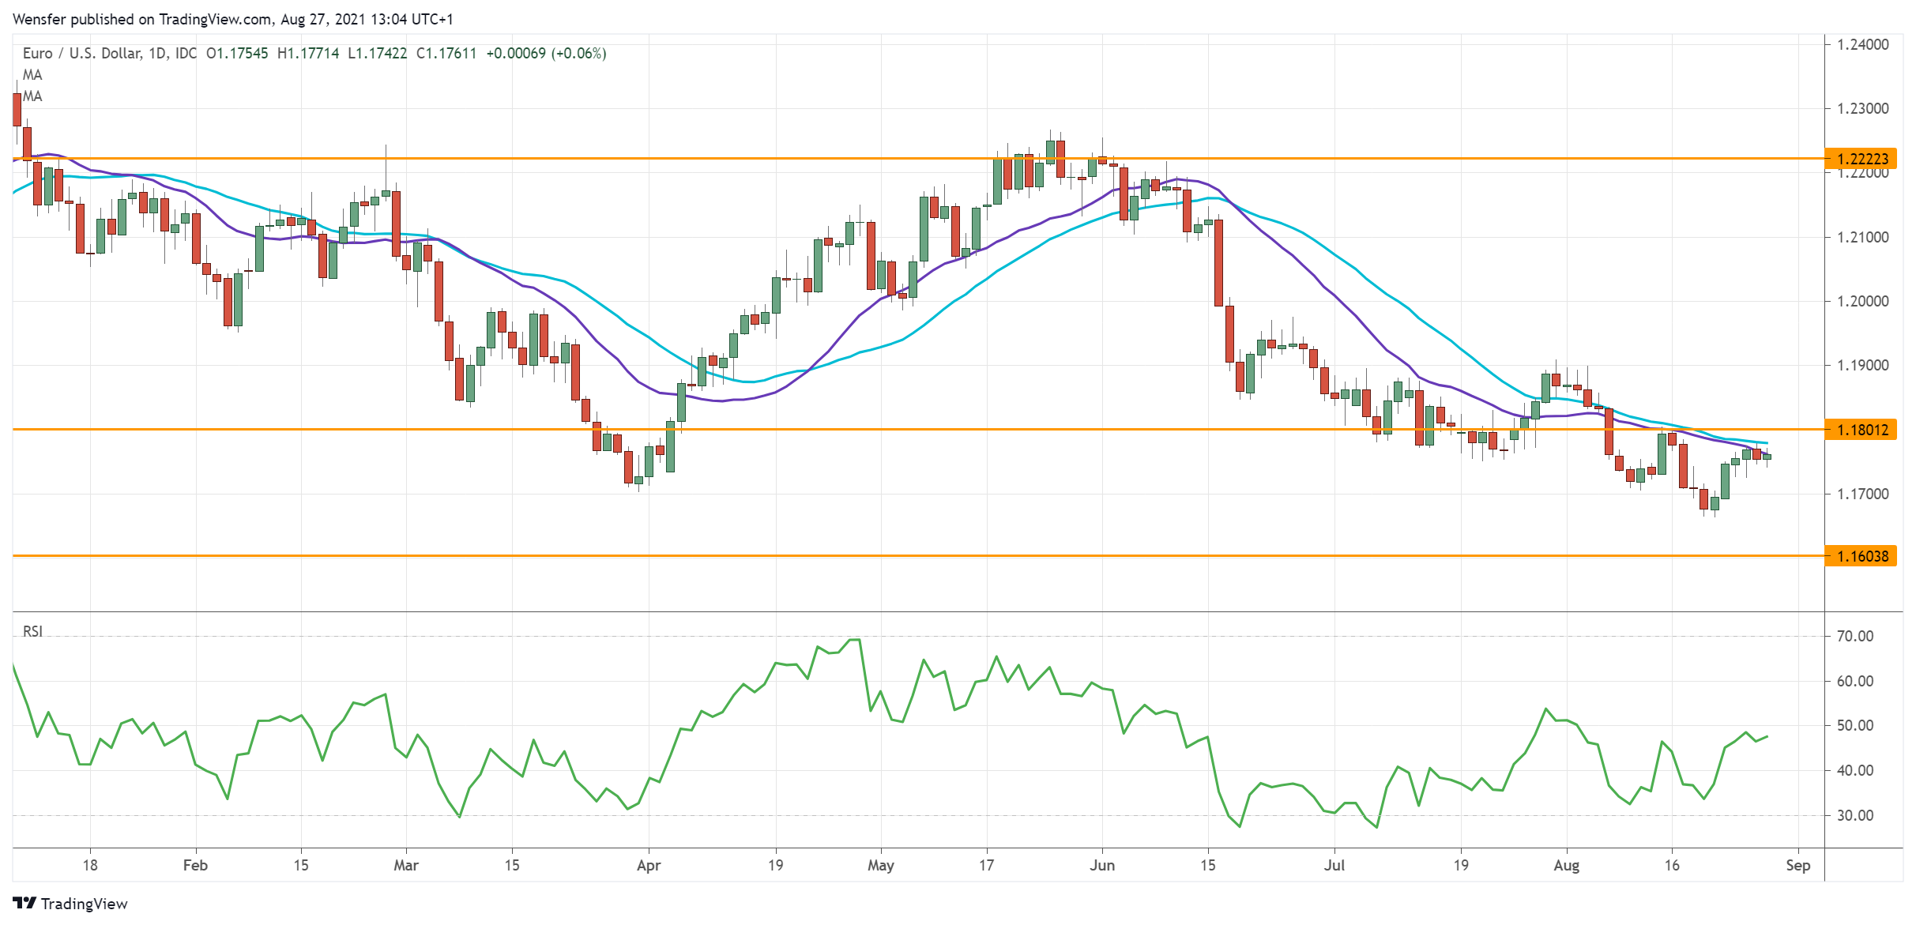This screenshot has height=925, width=1916.
Task: Click the Sep label on time axis
Action: click(x=1797, y=865)
